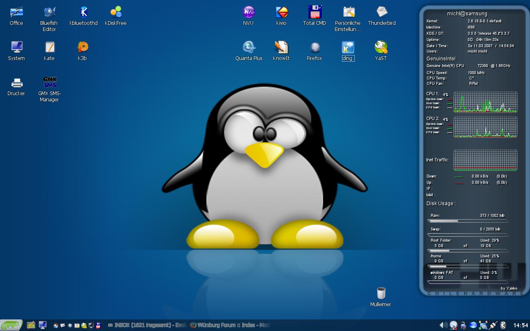This screenshot has height=331, width=530.
Task: Click the Swap 0 / 2055 Mb value
Action: pyautogui.click(x=490, y=229)
